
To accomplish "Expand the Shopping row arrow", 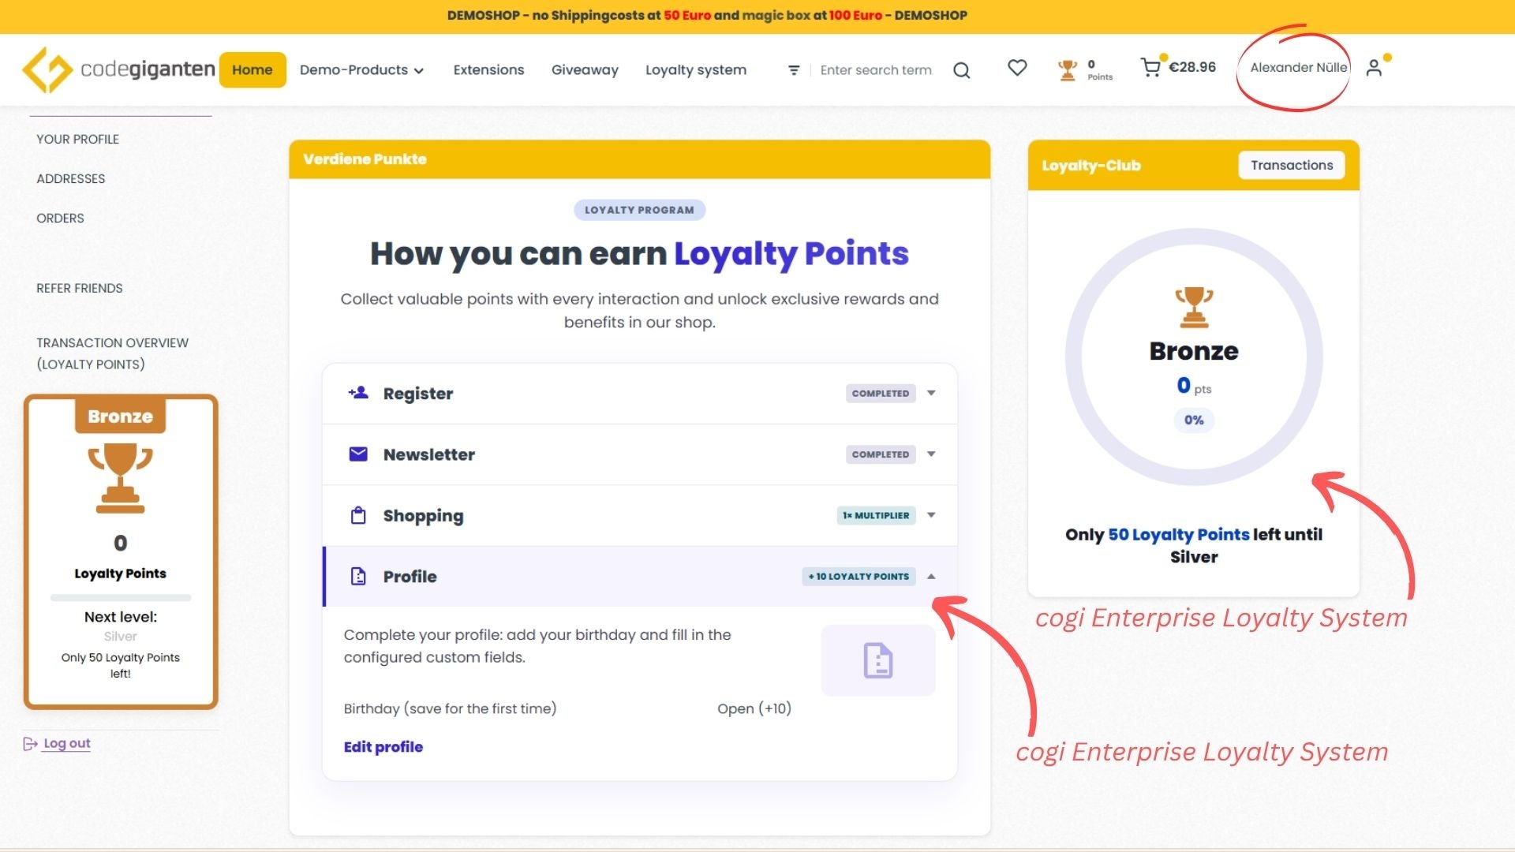I will point(931,515).
